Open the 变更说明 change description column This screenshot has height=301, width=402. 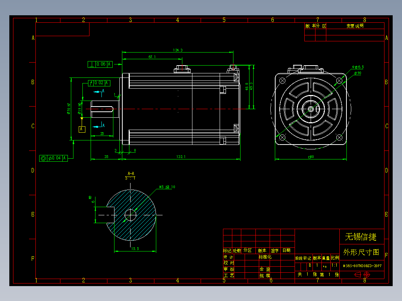point(355,26)
